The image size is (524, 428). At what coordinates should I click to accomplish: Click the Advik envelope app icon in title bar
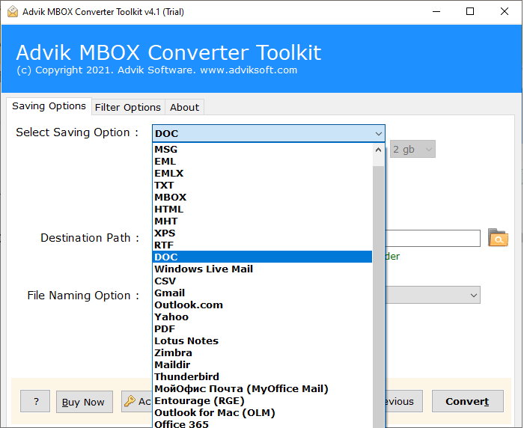point(13,12)
